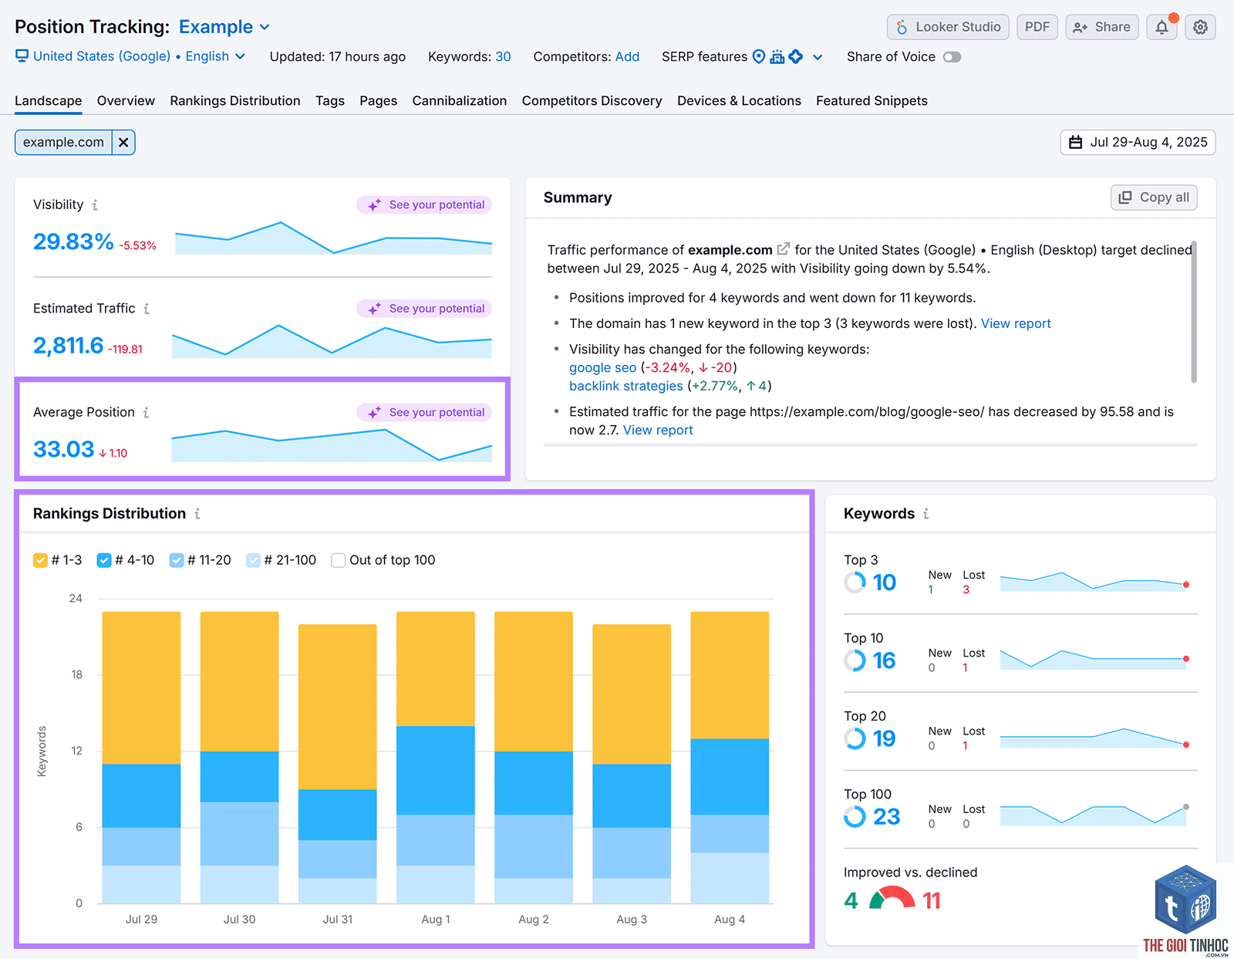This screenshot has height=959, width=1234.
Task: Click Aug 4 bar in rankings chart
Action: point(730,758)
